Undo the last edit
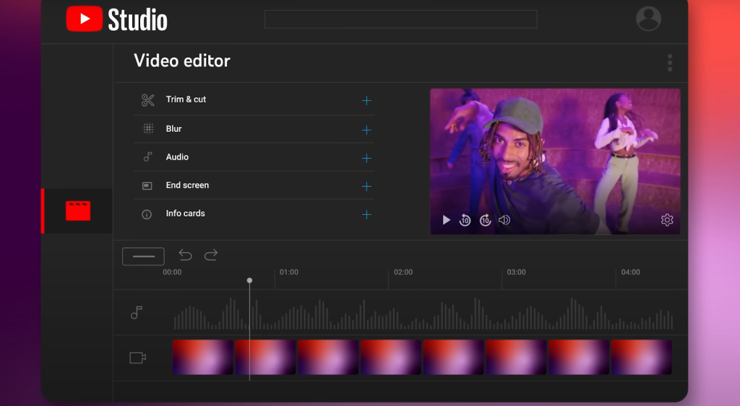740x406 pixels. pos(186,255)
